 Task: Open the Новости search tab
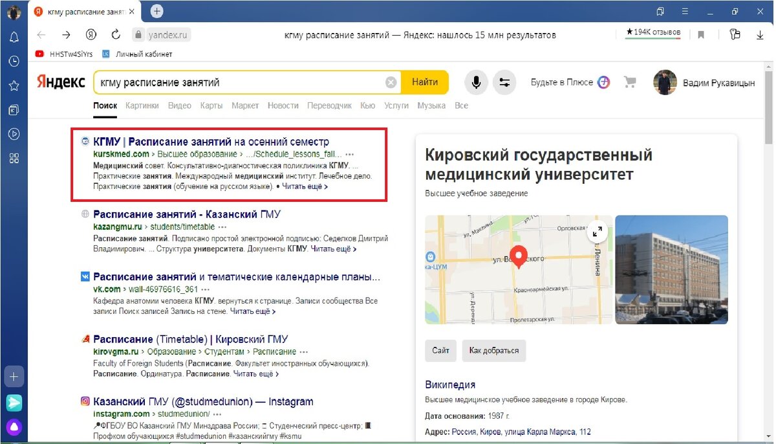(x=283, y=105)
